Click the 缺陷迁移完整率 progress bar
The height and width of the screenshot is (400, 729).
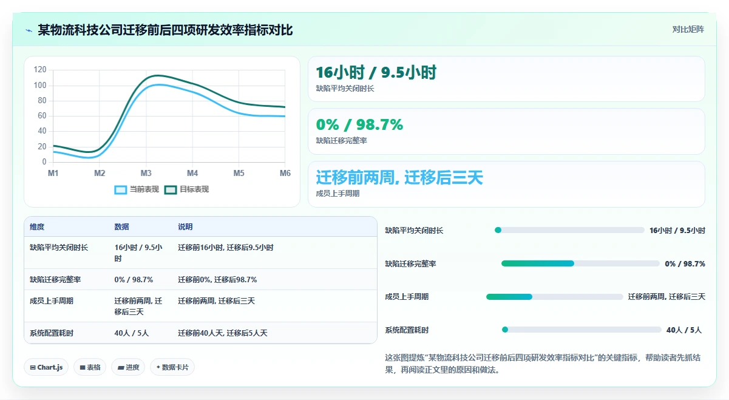[580, 263]
